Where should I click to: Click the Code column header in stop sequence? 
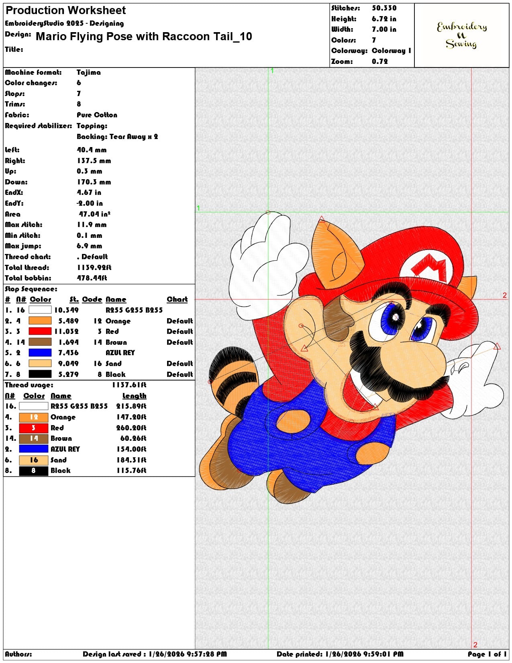(x=92, y=299)
